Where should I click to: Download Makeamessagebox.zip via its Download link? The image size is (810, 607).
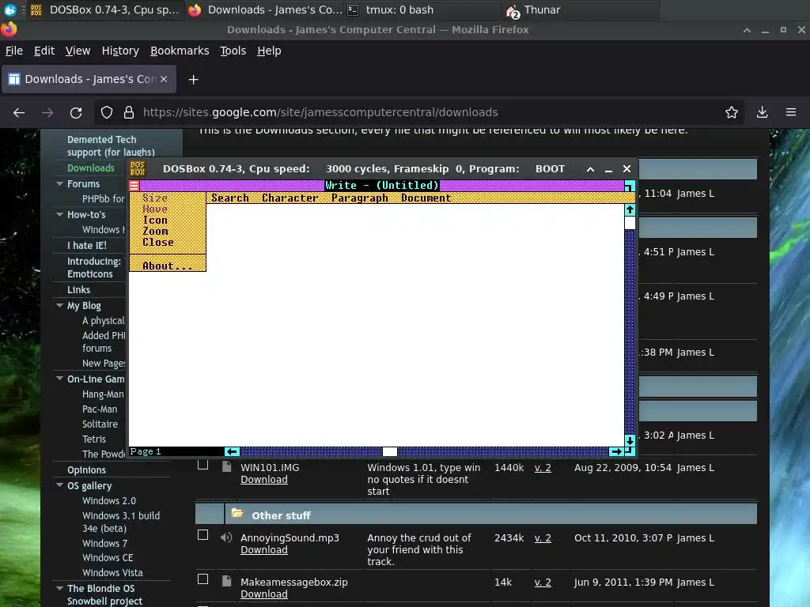pos(264,594)
